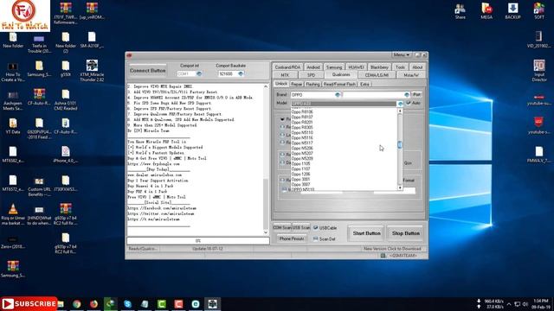Select Oppo 3007 in model list
The height and width of the screenshot is (311, 554).
[301, 184]
